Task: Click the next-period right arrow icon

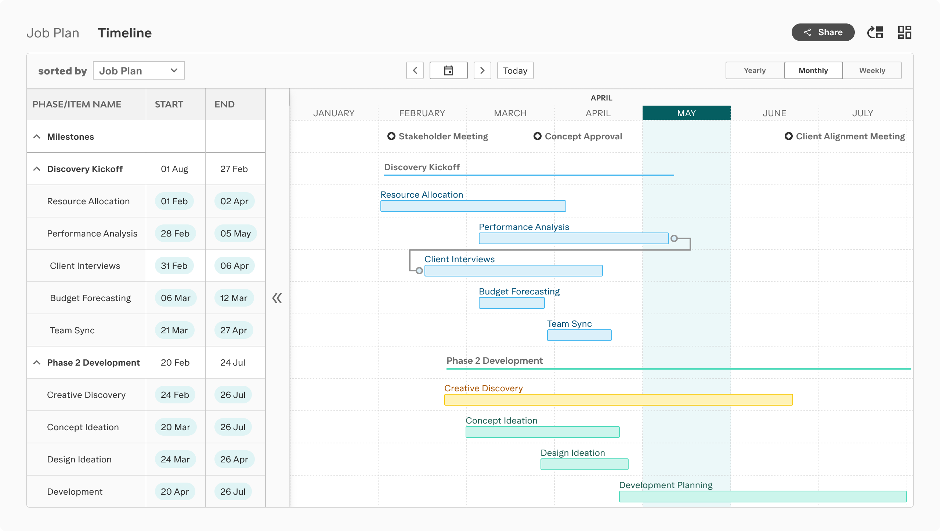Action: point(482,70)
